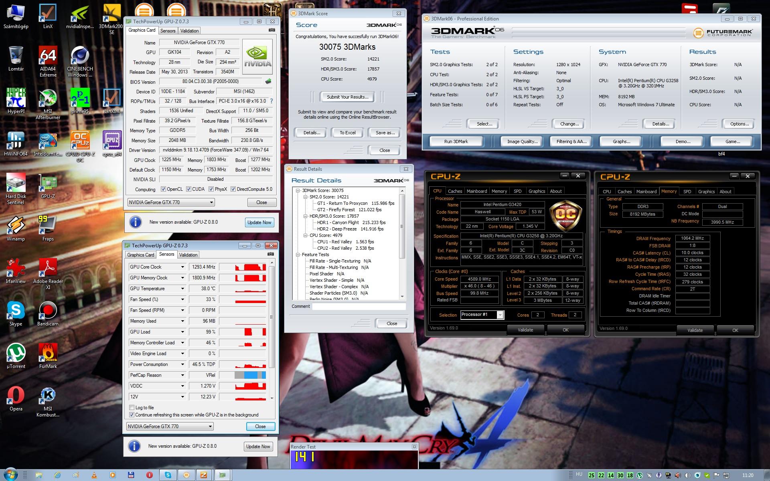Image resolution: width=770 pixels, height=481 pixels.
Task: Click the GPU-Z screenshot camera icon in the Graphics Card window
Action: [x=272, y=30]
